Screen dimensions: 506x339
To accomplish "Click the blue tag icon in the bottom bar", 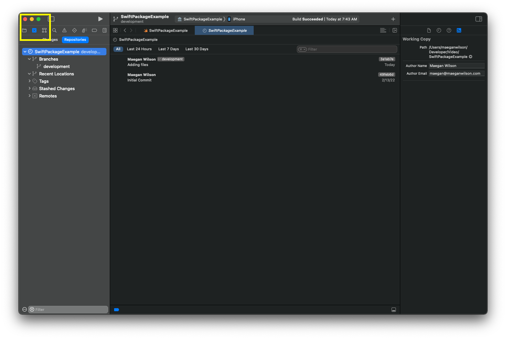I will [x=116, y=310].
